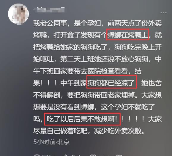Open the commenter's pixelated avatar
172x156 pixels.
pyautogui.click(x=18, y=14)
